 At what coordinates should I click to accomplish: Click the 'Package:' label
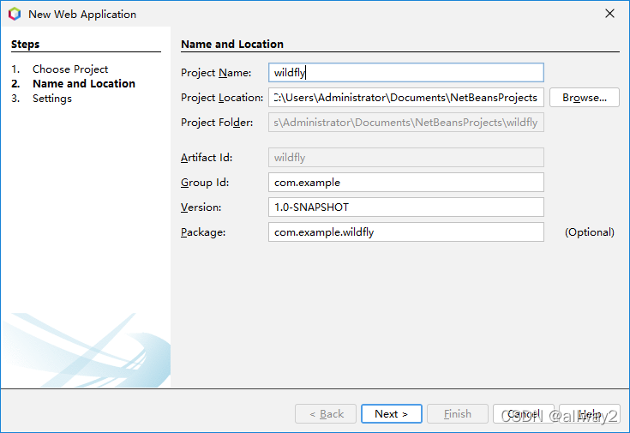tap(203, 232)
